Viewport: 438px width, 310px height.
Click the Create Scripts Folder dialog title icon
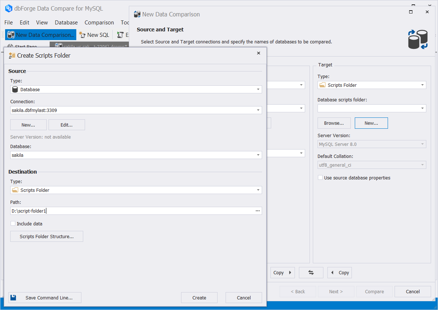coord(12,55)
